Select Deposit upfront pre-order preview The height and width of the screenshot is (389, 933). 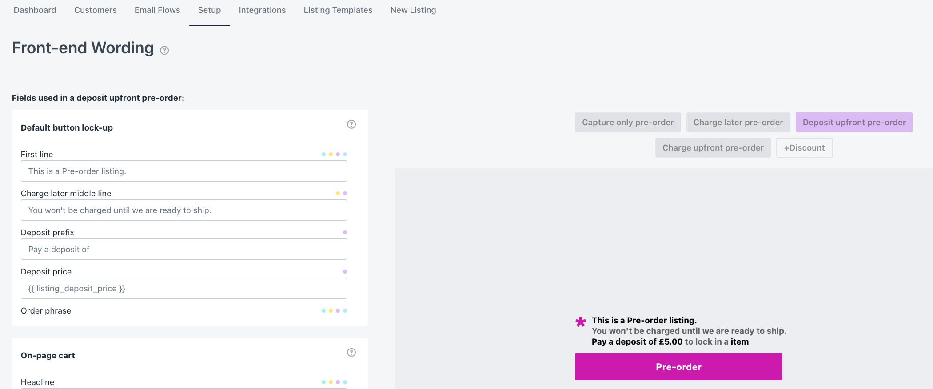[854, 123]
